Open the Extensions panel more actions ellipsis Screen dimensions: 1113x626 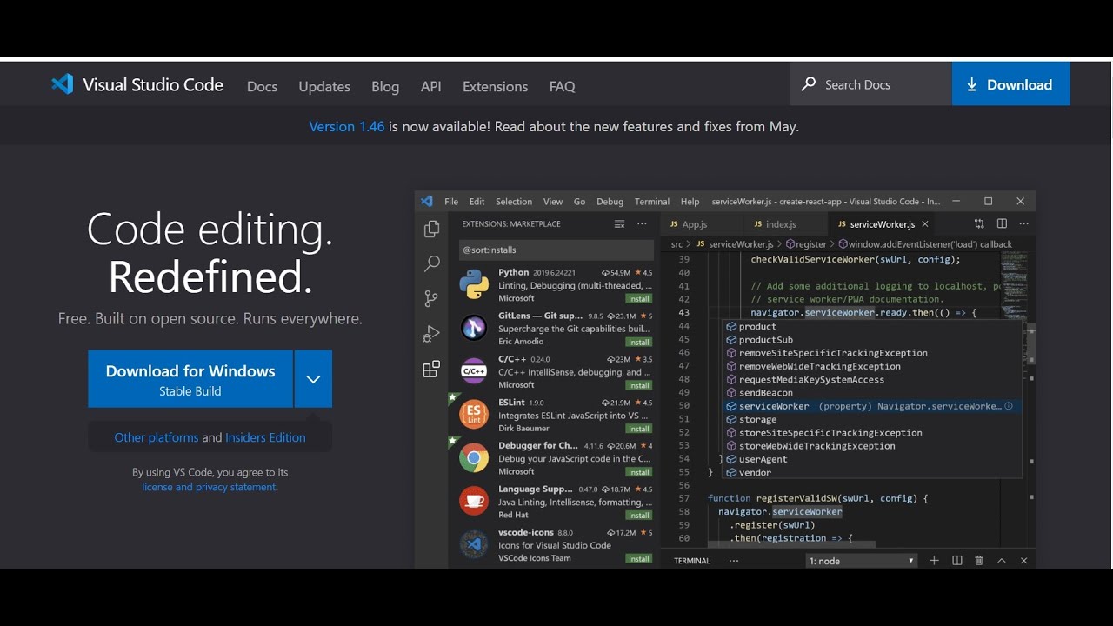tap(642, 223)
